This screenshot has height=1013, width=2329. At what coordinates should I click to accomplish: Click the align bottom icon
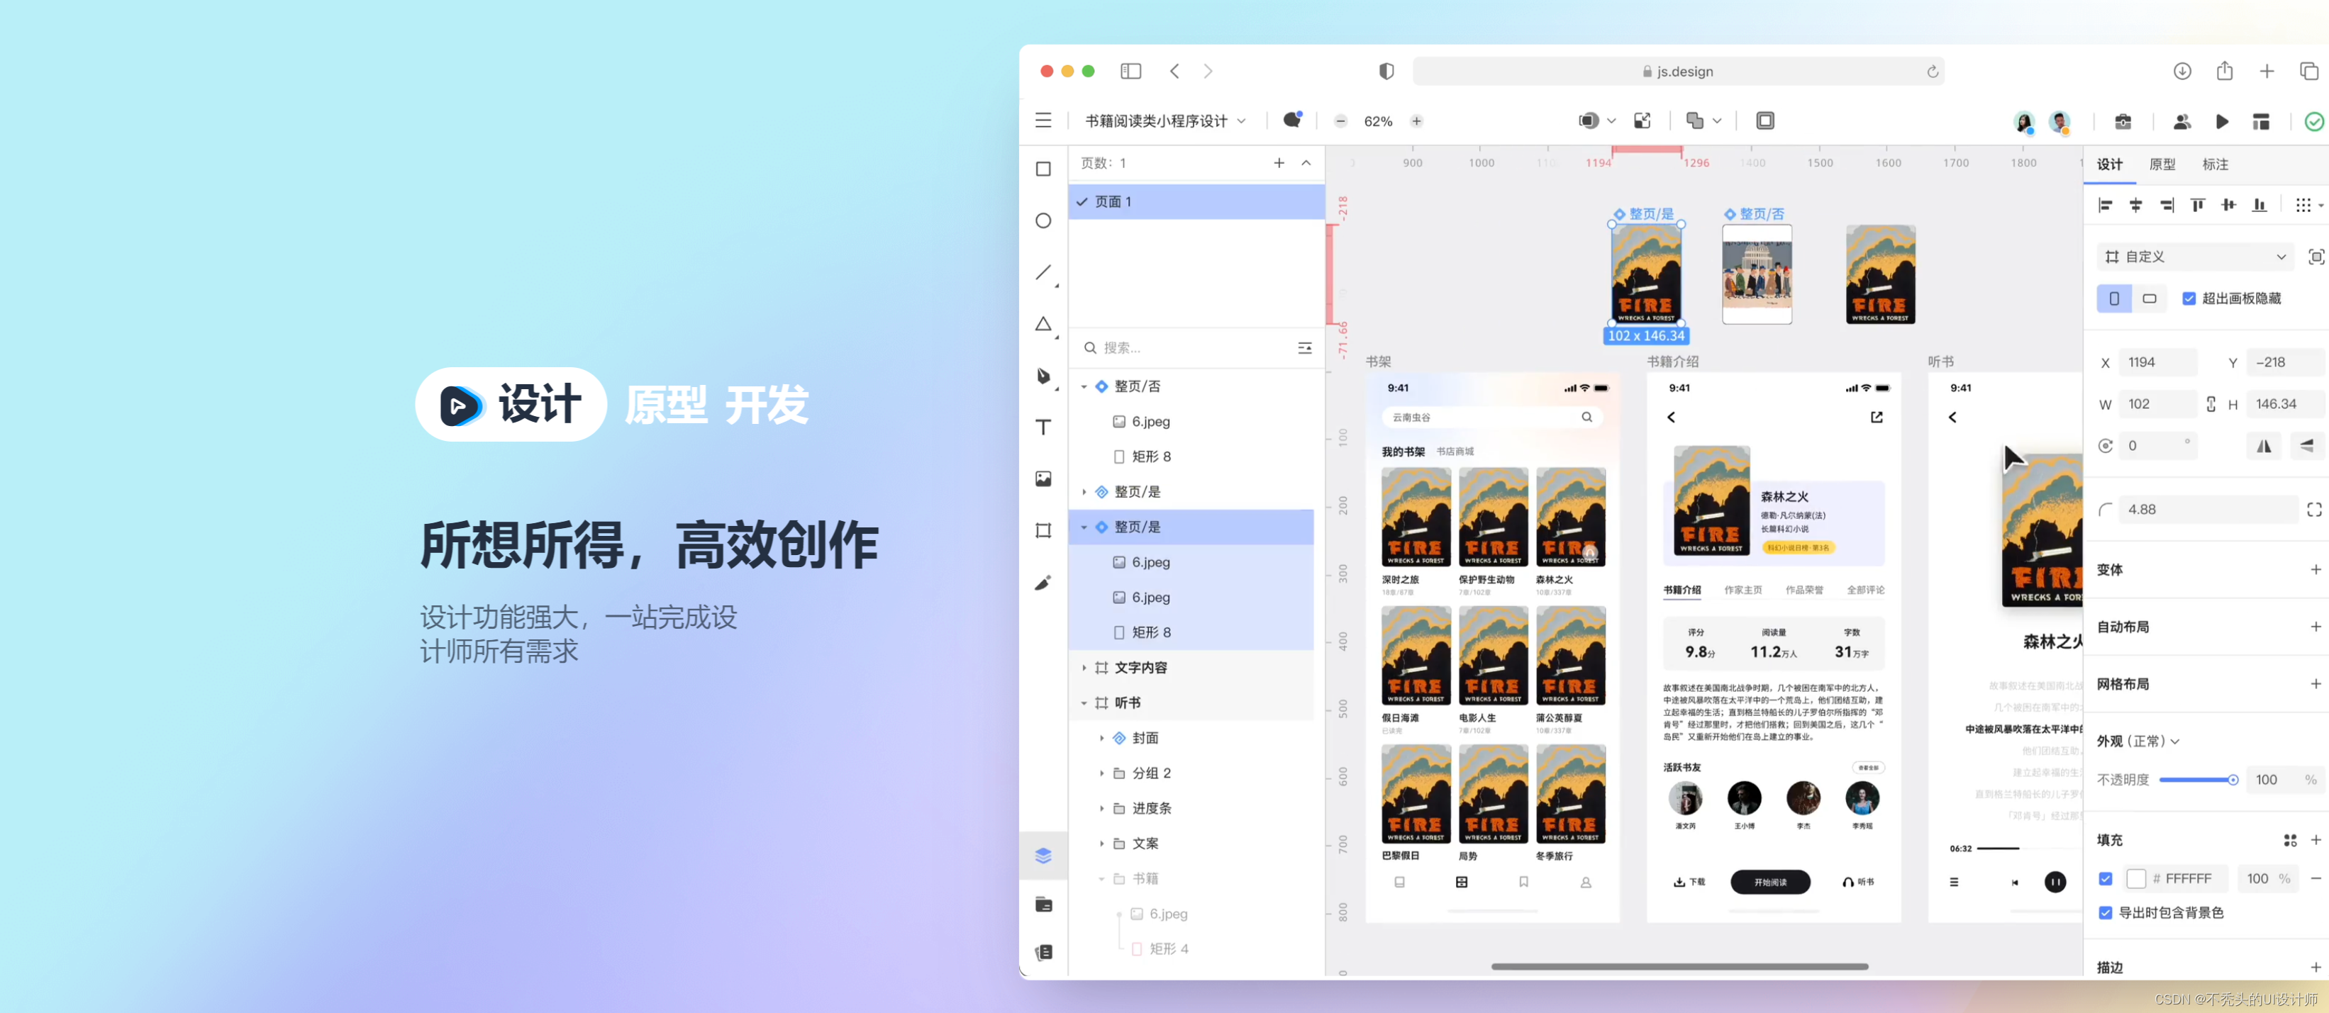coord(2259,205)
